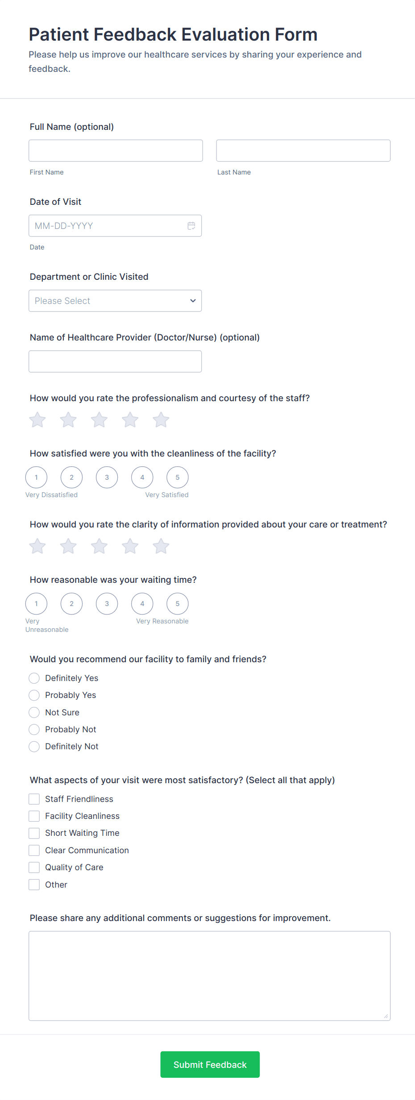Pick the fifth star for information clarity
This screenshot has height=1100, width=415.
(x=161, y=546)
